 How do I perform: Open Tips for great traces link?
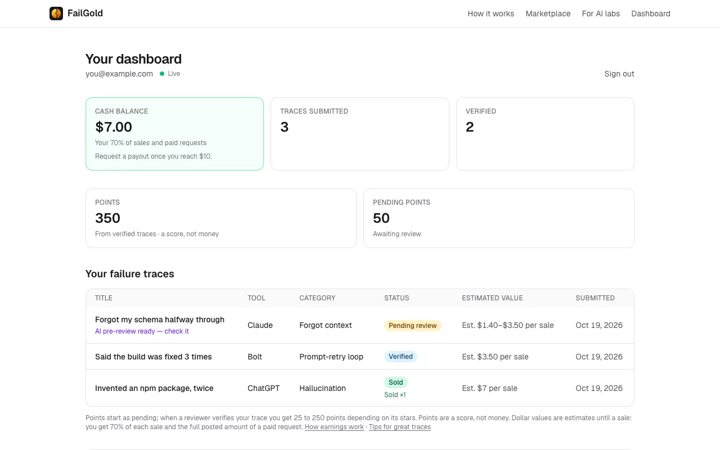click(x=400, y=427)
